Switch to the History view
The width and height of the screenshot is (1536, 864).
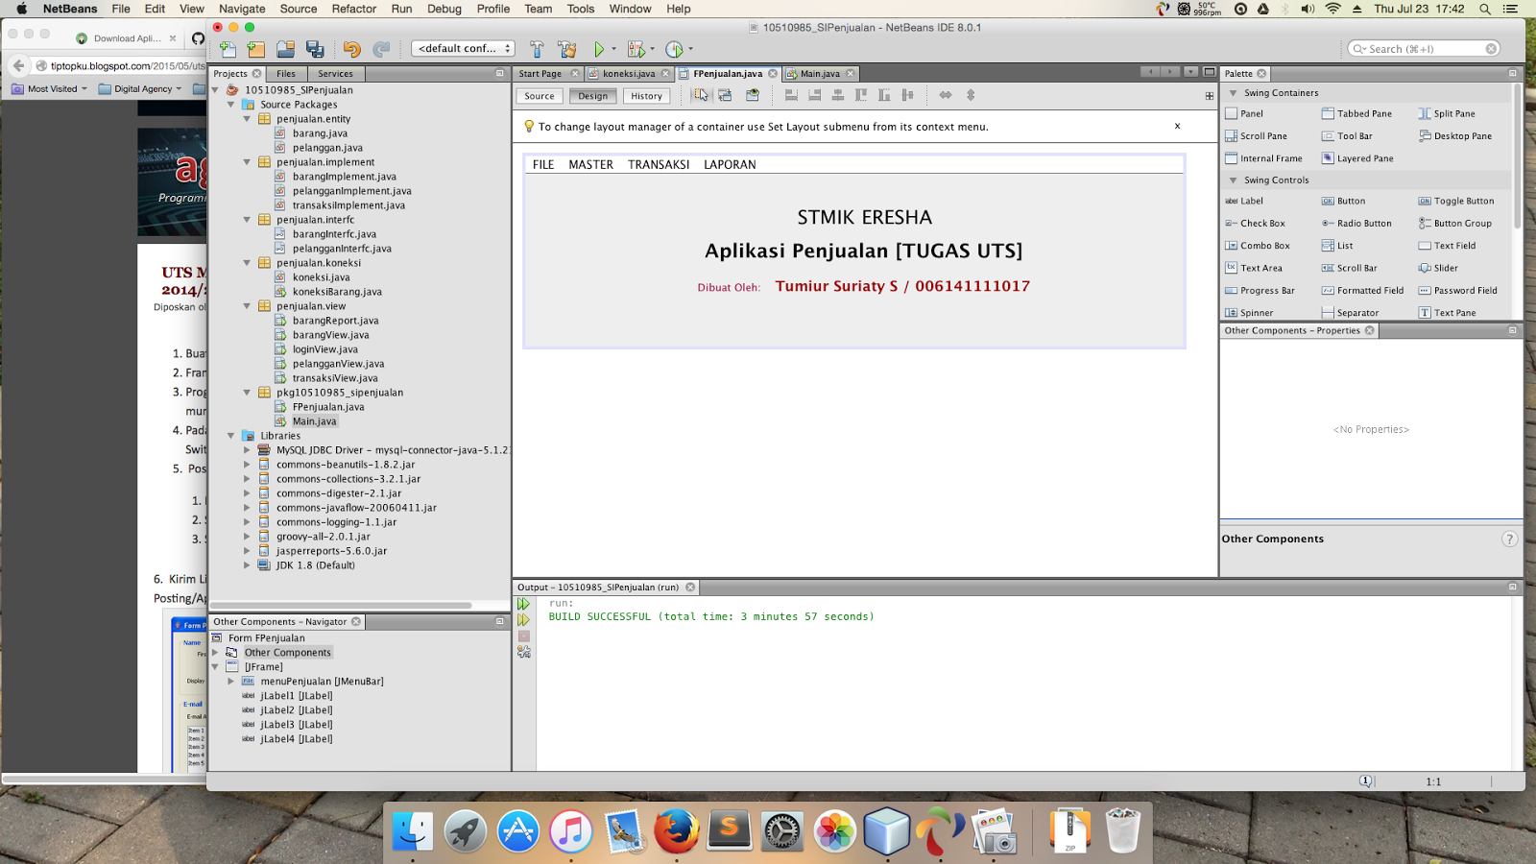coord(647,96)
